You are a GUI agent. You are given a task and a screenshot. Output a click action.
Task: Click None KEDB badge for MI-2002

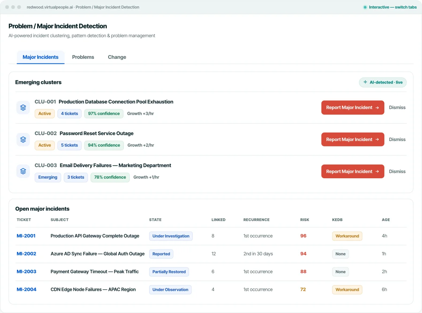point(340,254)
